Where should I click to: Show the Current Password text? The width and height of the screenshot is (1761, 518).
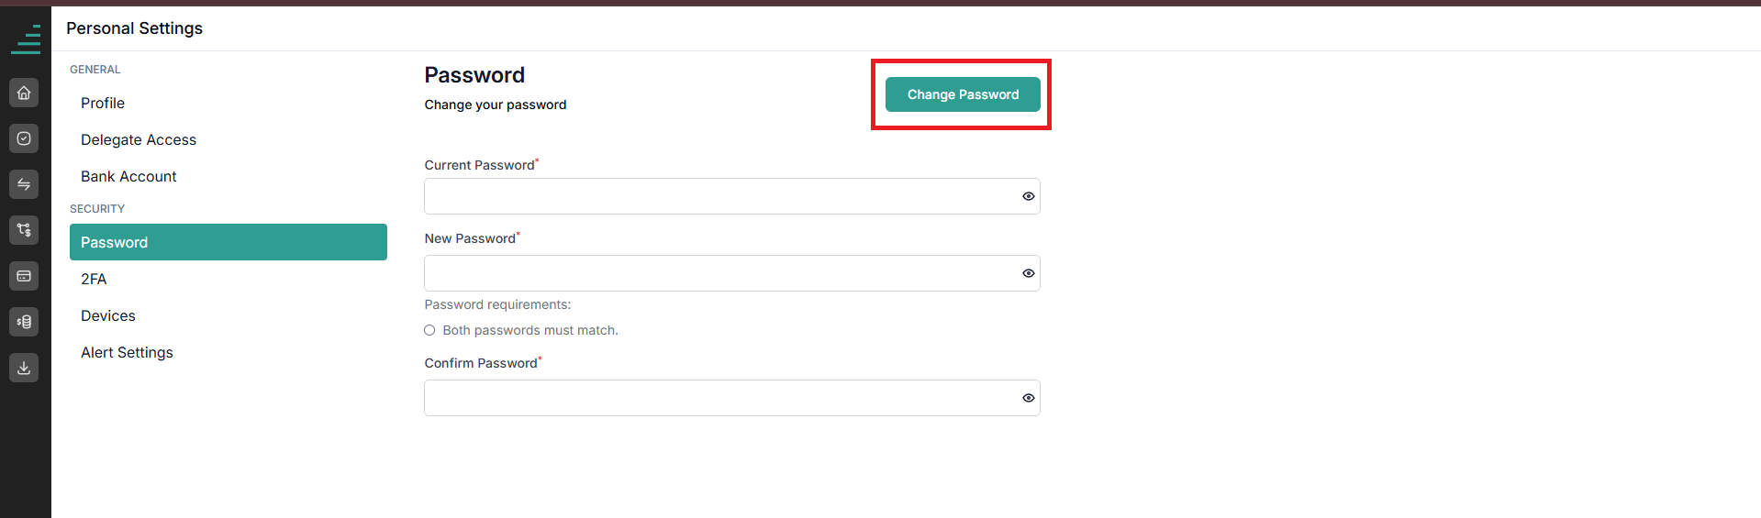tap(1028, 196)
